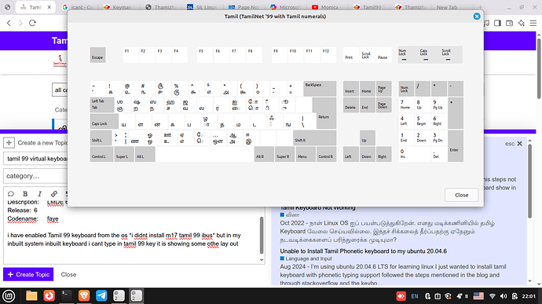Screen dimensions: 542x304
Task: Open Telegram from the taskbar
Action: point(101,296)
